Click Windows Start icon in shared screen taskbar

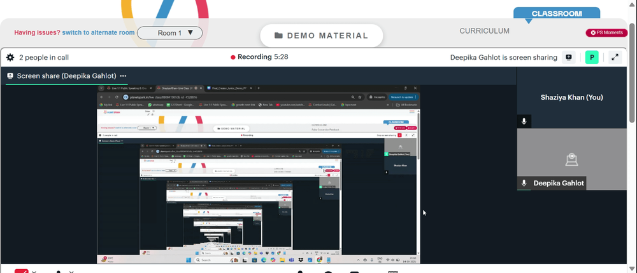[189, 260]
